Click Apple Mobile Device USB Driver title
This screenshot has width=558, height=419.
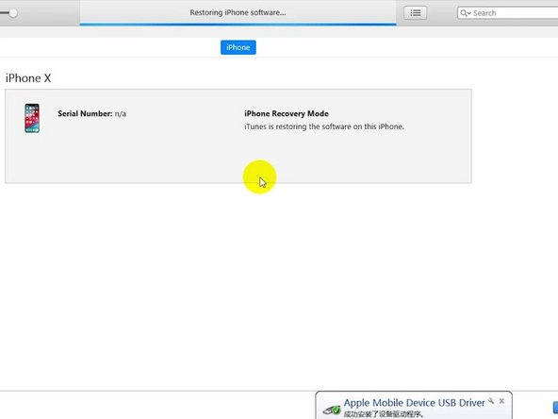click(414, 403)
